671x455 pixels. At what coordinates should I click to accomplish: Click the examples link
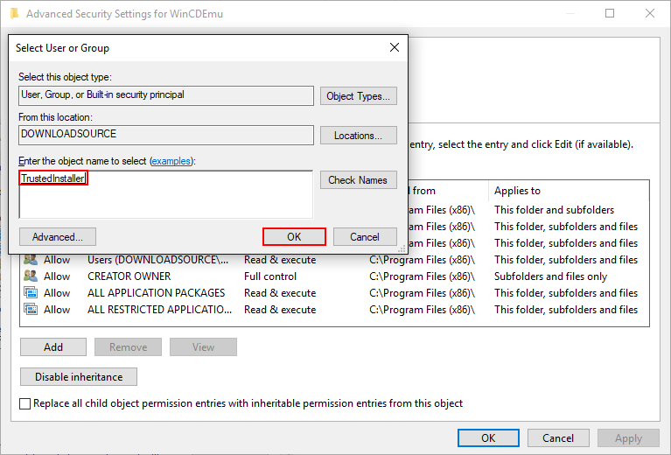pos(171,161)
